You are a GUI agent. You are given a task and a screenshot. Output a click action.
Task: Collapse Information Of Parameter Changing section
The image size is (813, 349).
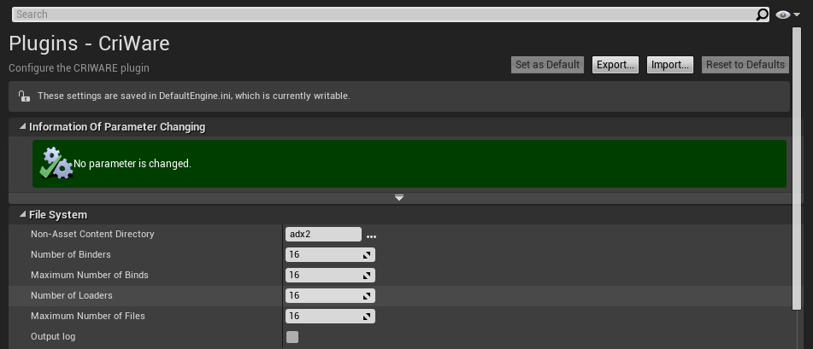coord(22,126)
